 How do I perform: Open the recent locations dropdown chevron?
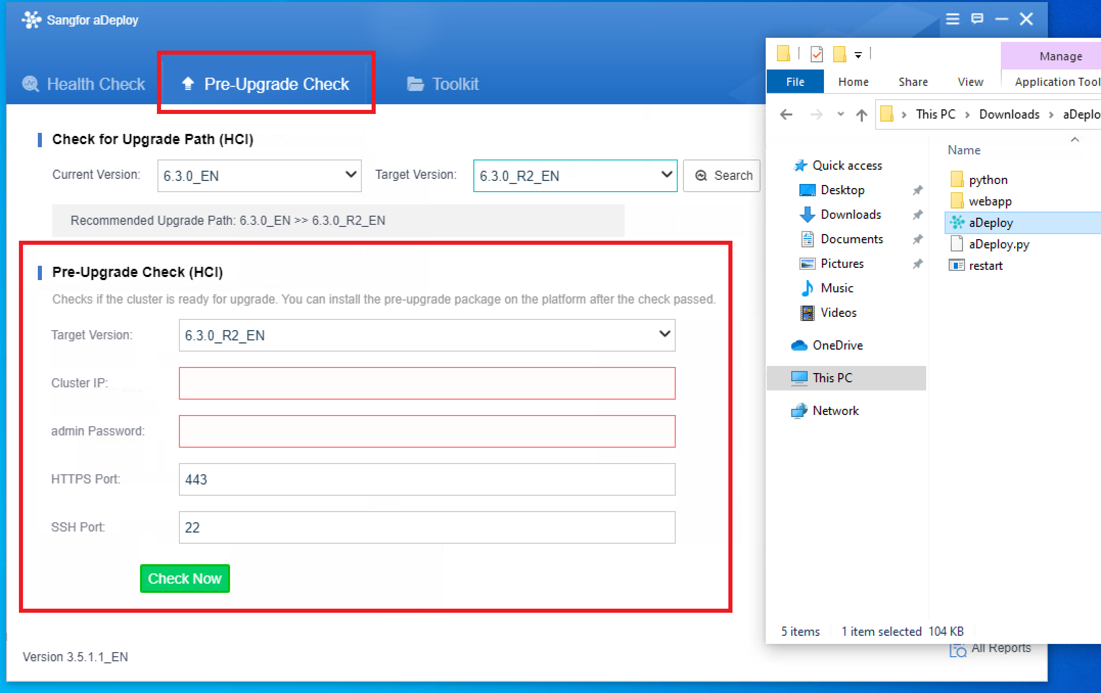[x=840, y=114]
